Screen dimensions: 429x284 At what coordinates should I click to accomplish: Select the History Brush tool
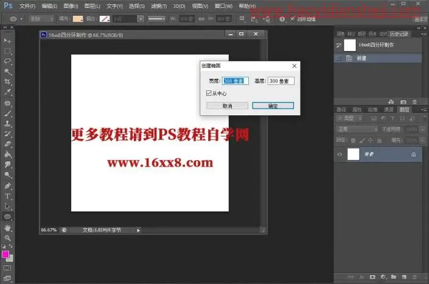[x=7, y=134]
